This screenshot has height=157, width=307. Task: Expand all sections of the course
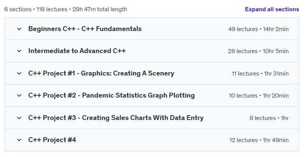click(x=272, y=9)
